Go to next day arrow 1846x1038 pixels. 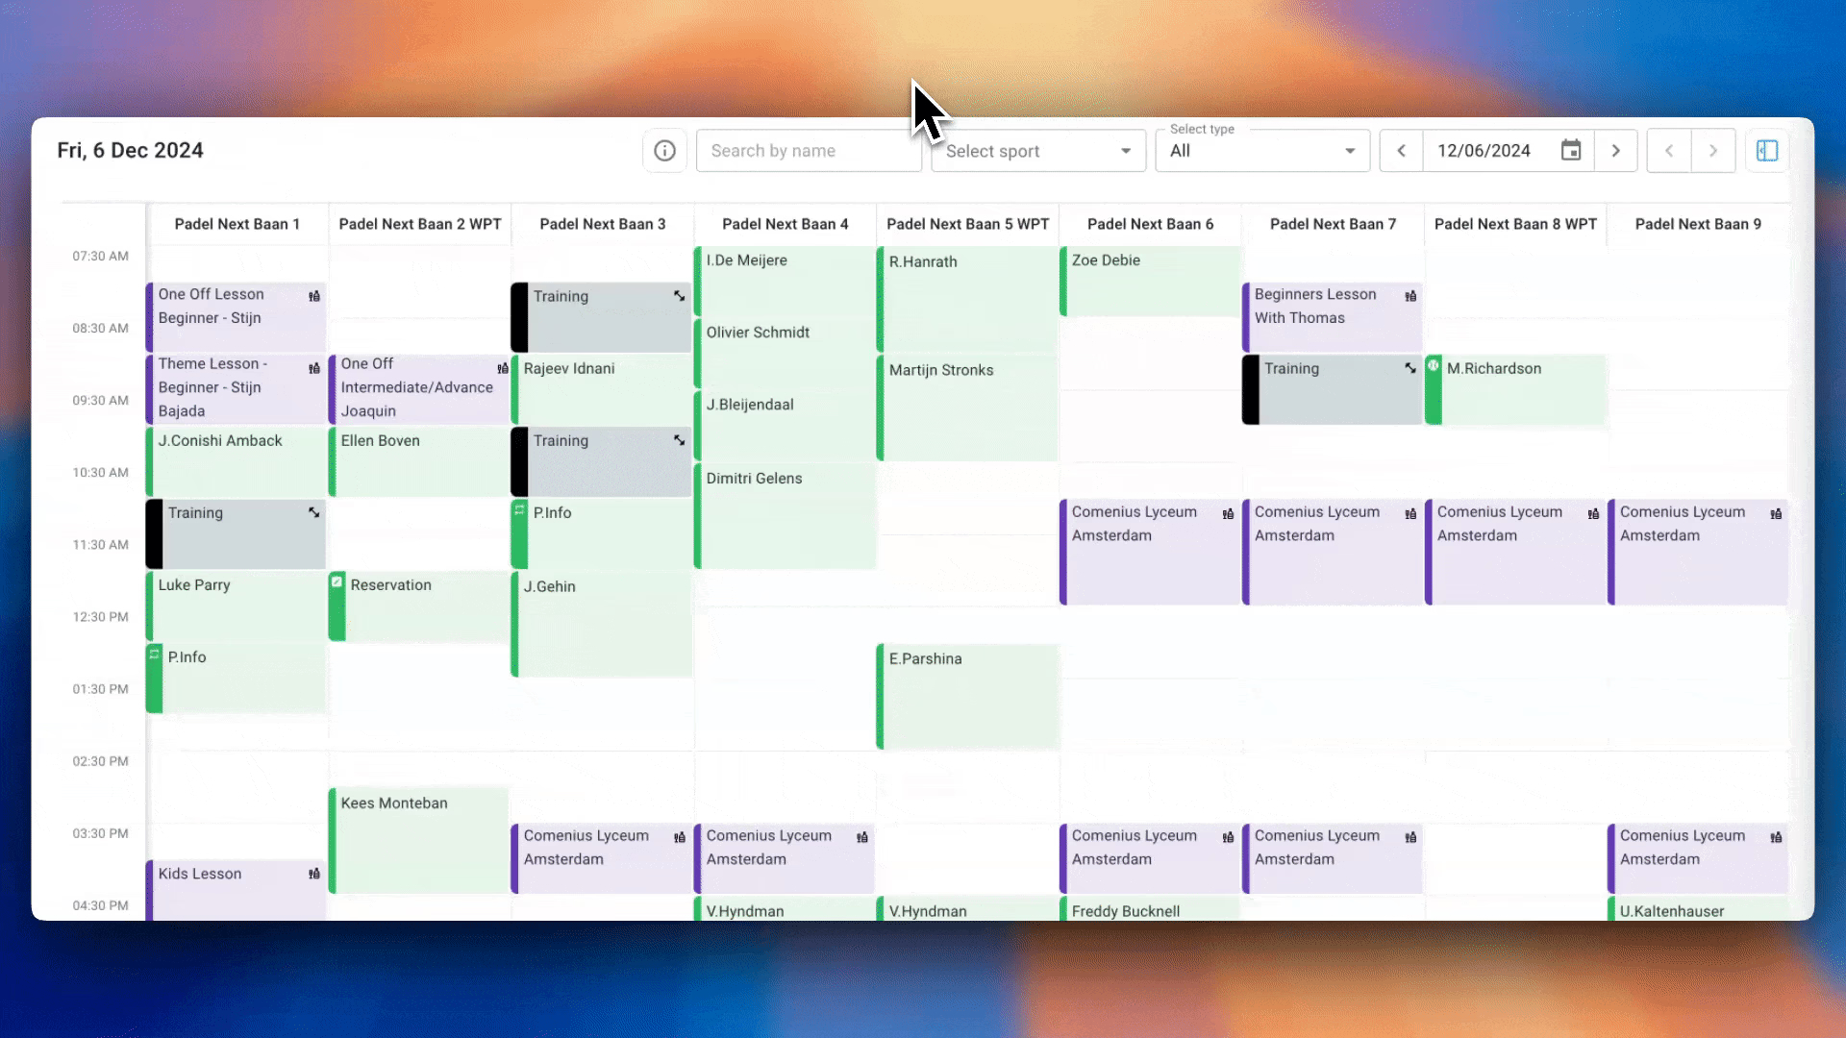pyautogui.click(x=1615, y=151)
